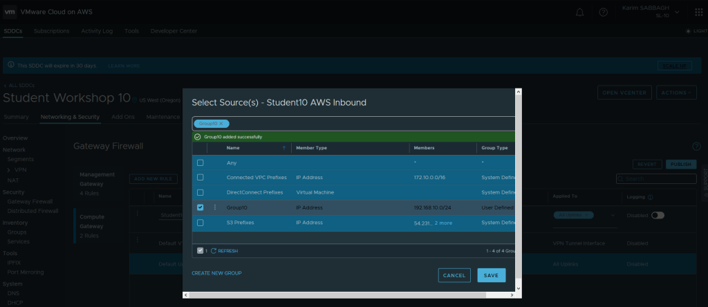Switch to Light theme
The image size is (708, 307).
[x=696, y=31]
